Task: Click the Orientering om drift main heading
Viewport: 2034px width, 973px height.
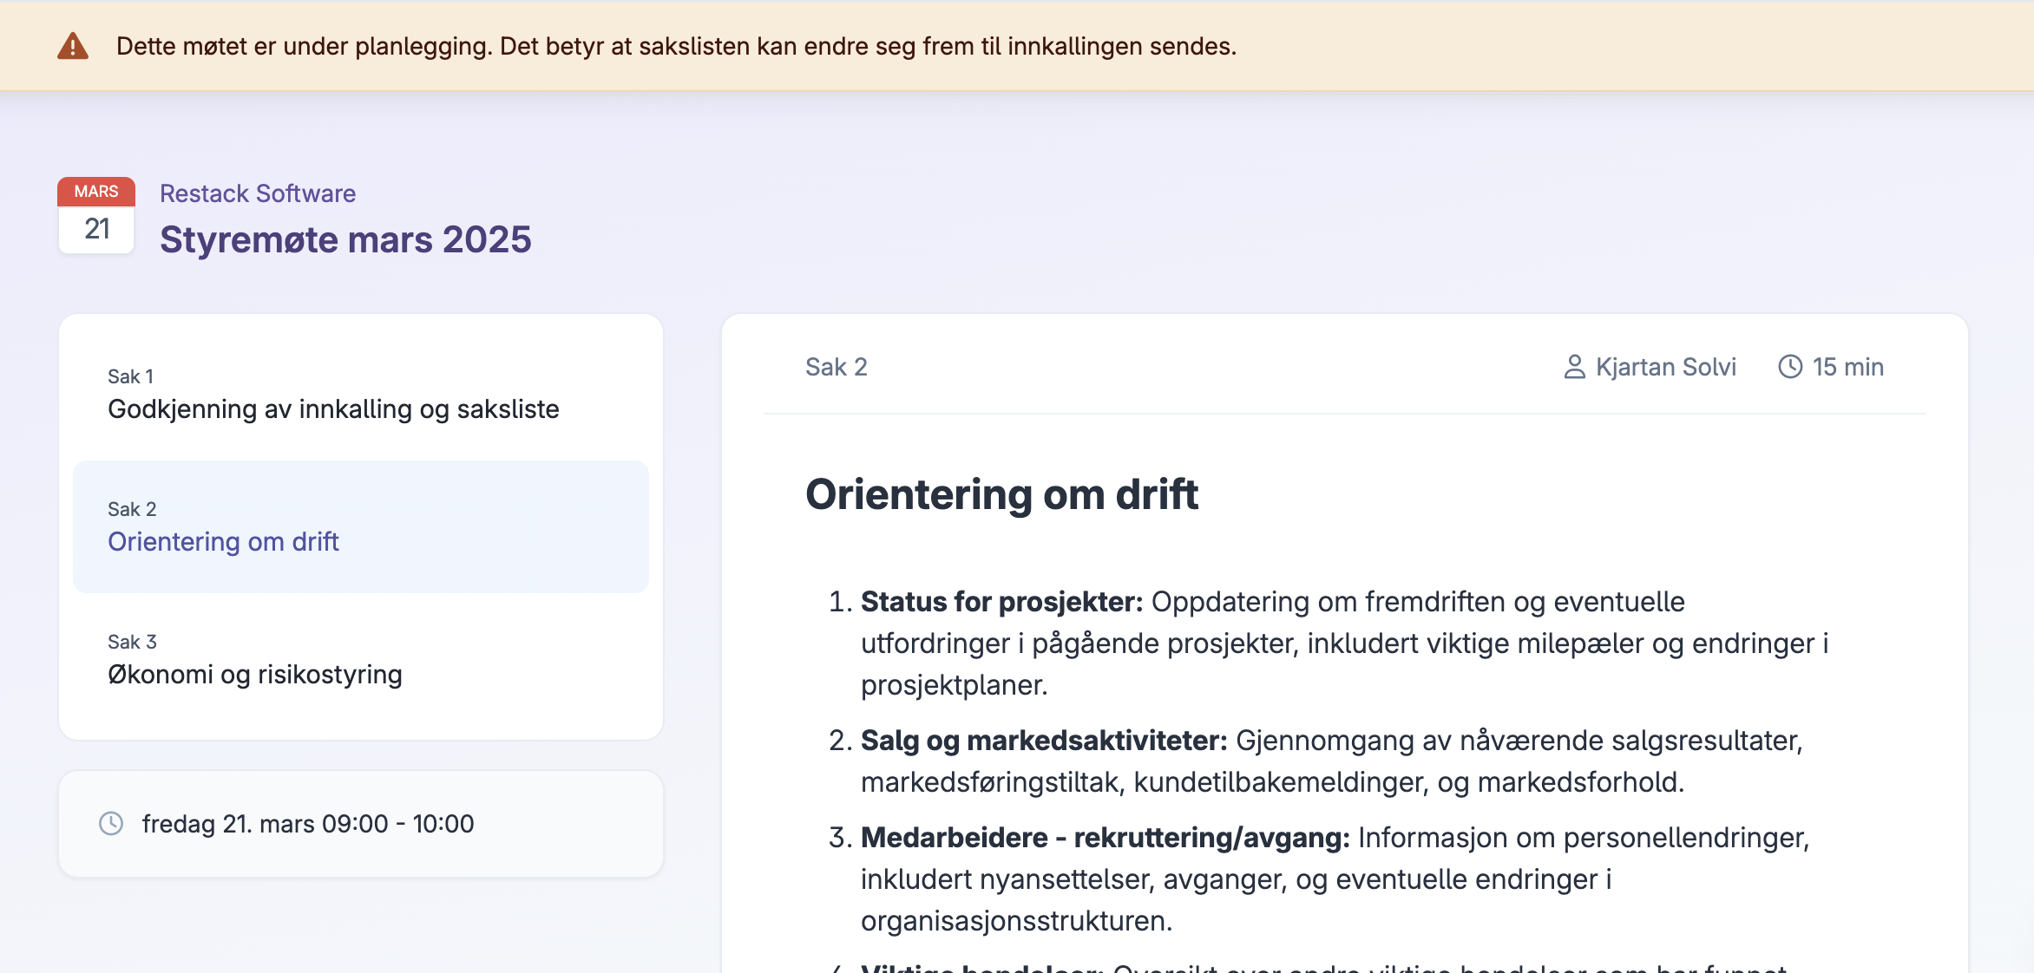Action: point(1001,494)
